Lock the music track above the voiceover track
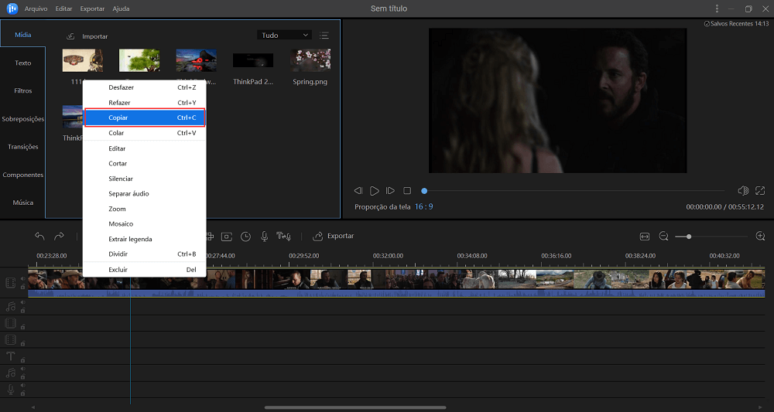The height and width of the screenshot is (412, 774). (x=22, y=376)
